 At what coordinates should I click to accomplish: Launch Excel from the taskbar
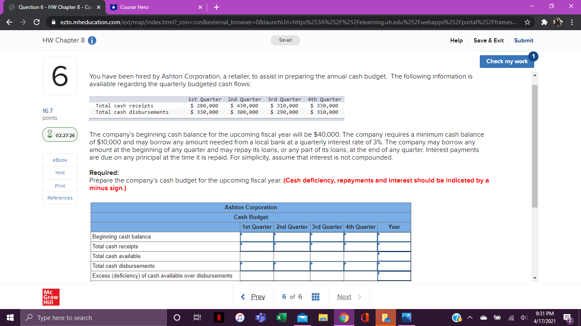[281, 317]
